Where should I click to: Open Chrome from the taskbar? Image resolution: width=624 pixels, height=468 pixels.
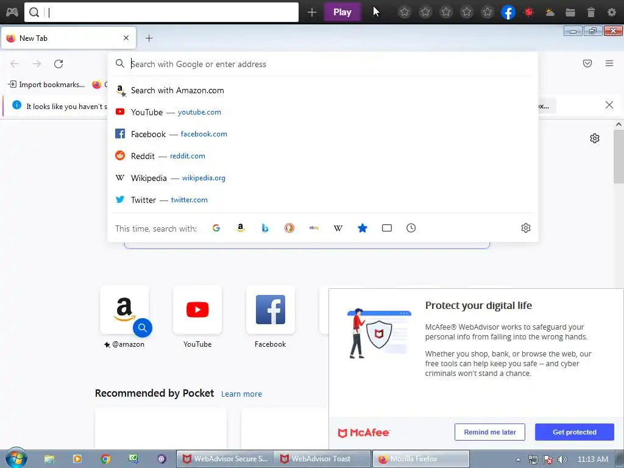(105, 459)
